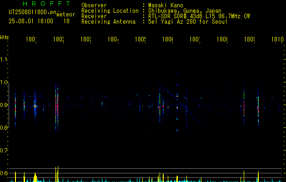Click the 1801 time axis marker

tap(31, 40)
